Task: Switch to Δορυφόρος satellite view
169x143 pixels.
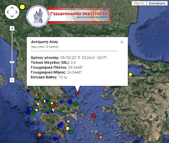Action: click(x=157, y=3)
